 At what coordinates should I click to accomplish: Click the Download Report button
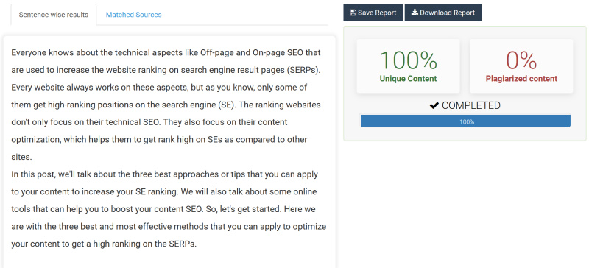[x=443, y=13]
